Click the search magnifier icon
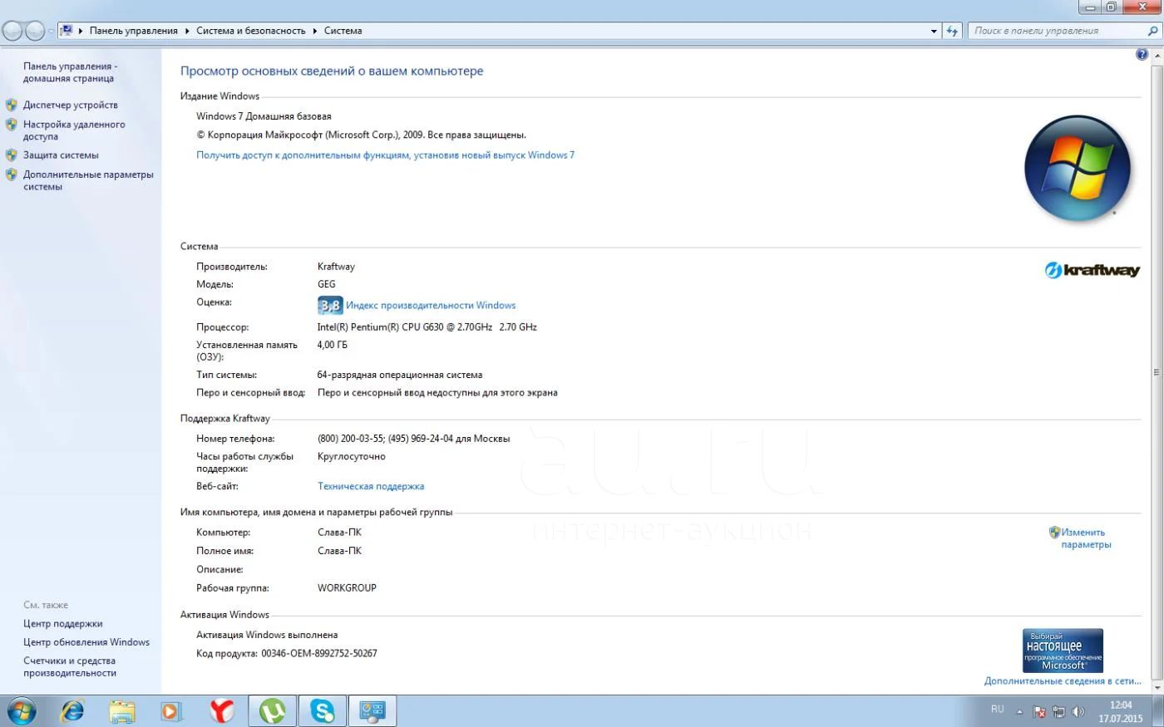This screenshot has width=1164, height=727. coord(1152,31)
